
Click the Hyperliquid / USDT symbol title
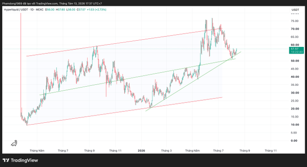tap(16, 9)
